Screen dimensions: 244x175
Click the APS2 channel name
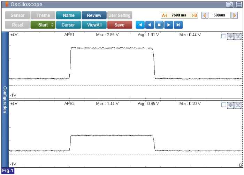tap(69, 104)
